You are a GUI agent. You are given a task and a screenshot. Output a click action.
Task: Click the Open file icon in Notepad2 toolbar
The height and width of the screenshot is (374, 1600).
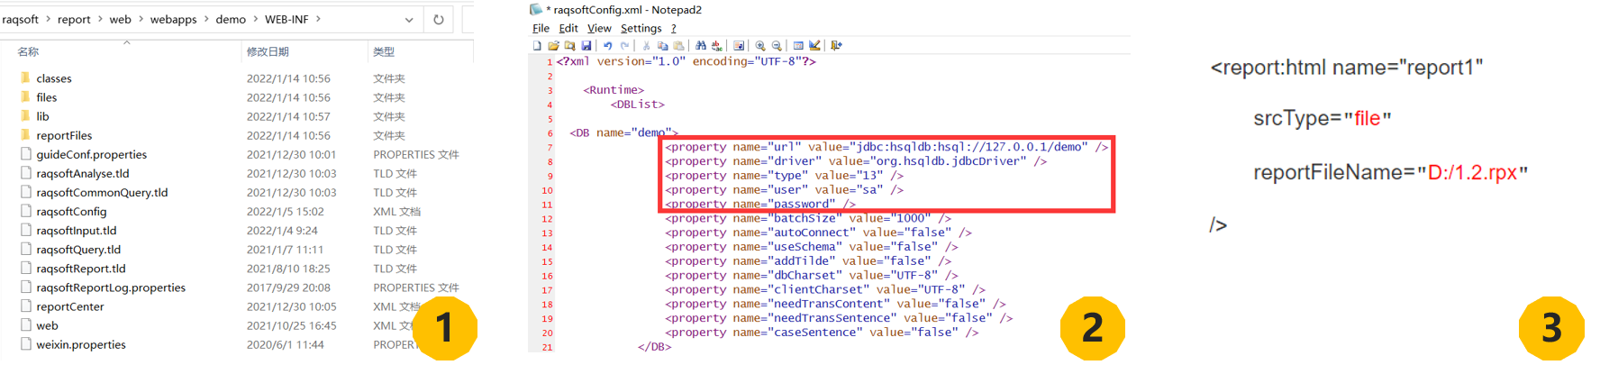(x=553, y=45)
